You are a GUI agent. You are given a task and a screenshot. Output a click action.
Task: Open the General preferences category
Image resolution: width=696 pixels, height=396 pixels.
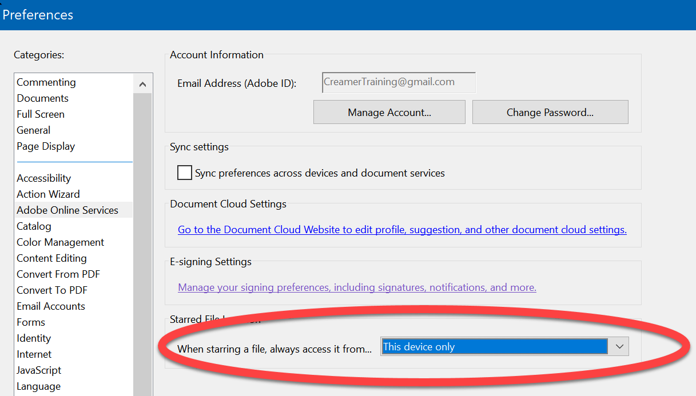34,130
